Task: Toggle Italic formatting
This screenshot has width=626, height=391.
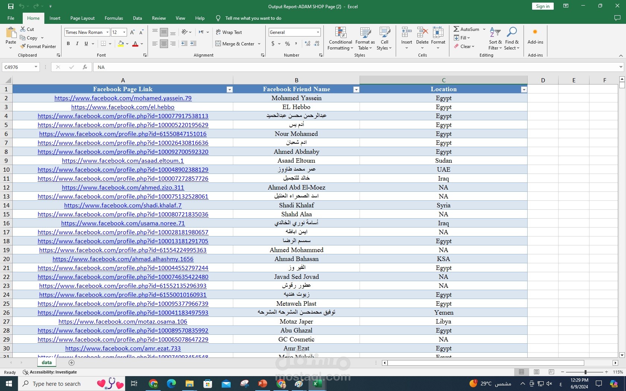Action: tap(77, 44)
